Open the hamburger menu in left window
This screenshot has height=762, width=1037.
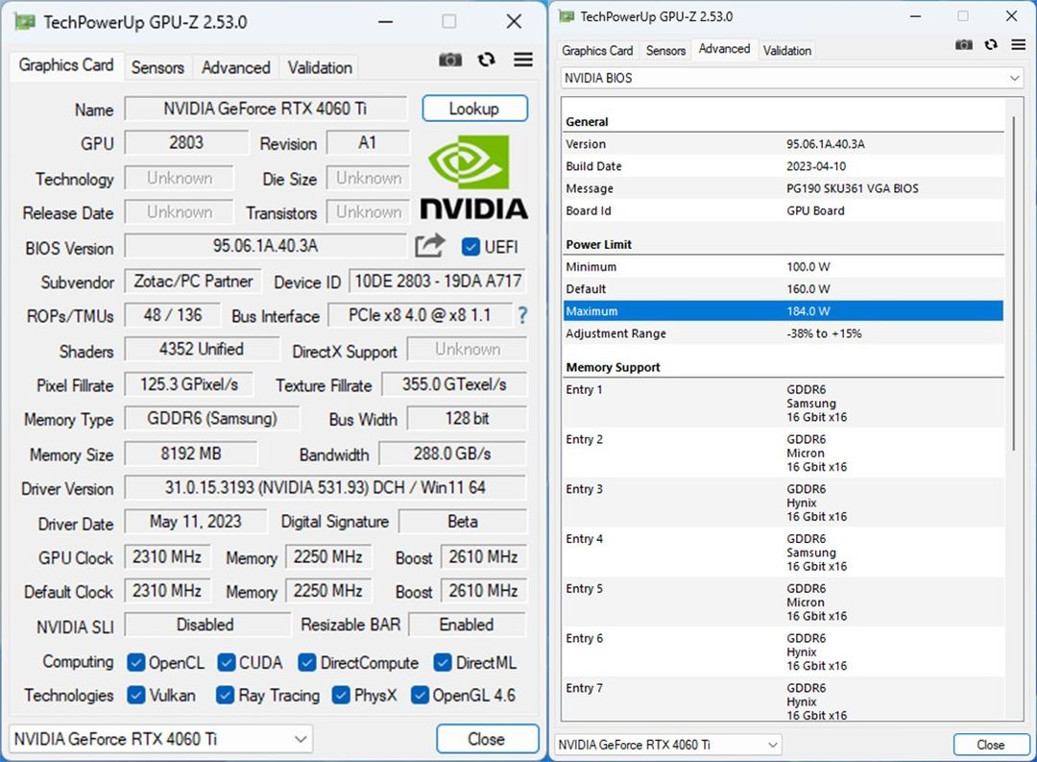(x=523, y=60)
